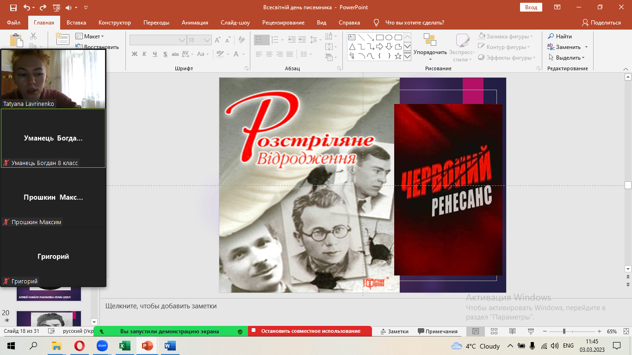Image resolution: width=632 pixels, height=355 pixels.
Task: Select the right arrow shape
Action: [379, 47]
